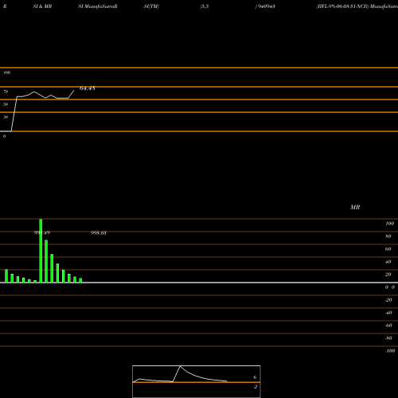The height and width of the screenshot is (398, 398).
Task: Click the -60 label on MR axis
Action: coord(388,326)
